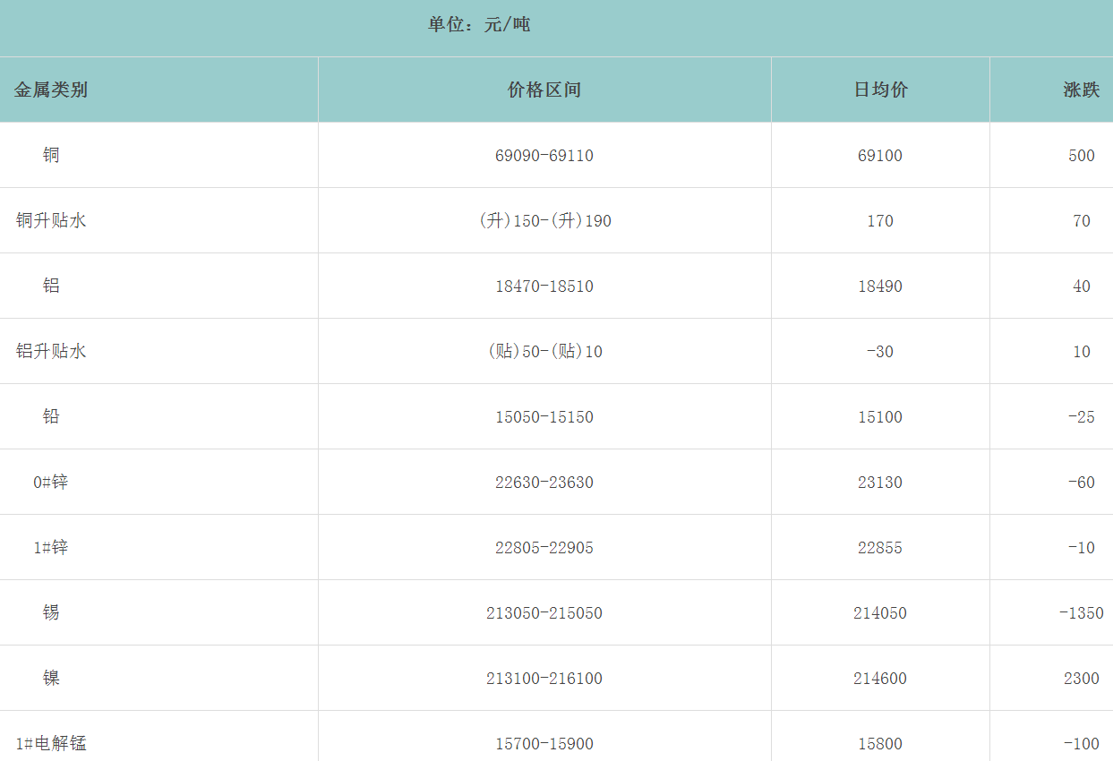Viewport: 1113px width, 761px height.
Task: Click the 镍 metal name cell
Action: 51,678
